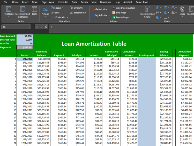194x146 pixels.
Task: Select cumulative payment $13,587.36
Action: click(184, 143)
